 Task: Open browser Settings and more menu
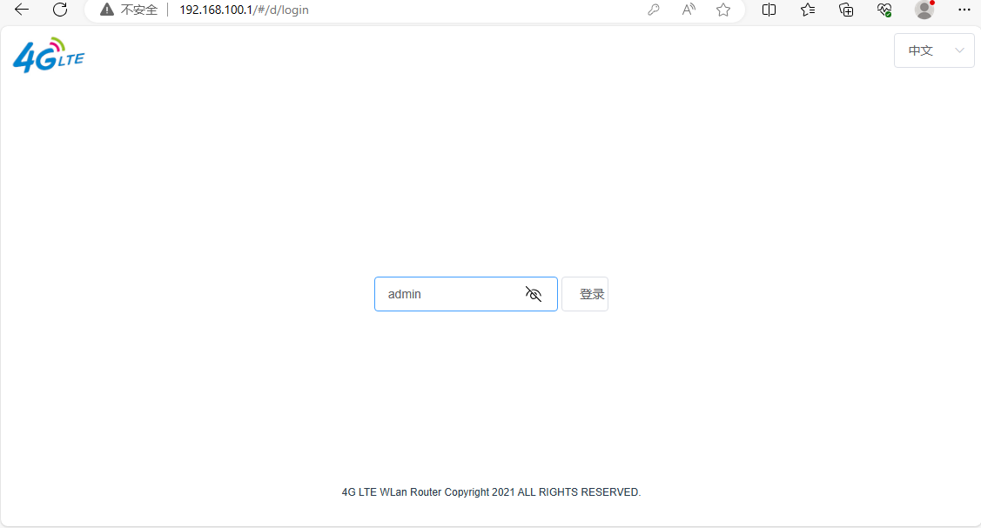964,10
